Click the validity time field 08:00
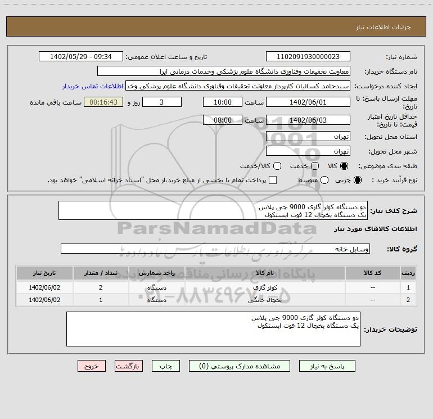433x419 pixels. (x=223, y=120)
